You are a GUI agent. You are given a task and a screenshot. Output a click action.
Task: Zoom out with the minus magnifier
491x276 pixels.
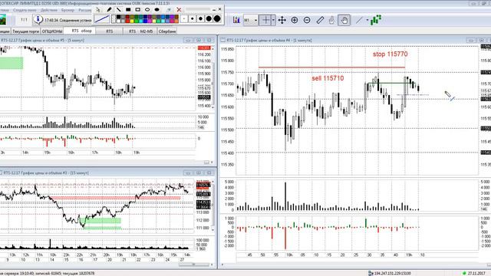(x=307, y=21)
